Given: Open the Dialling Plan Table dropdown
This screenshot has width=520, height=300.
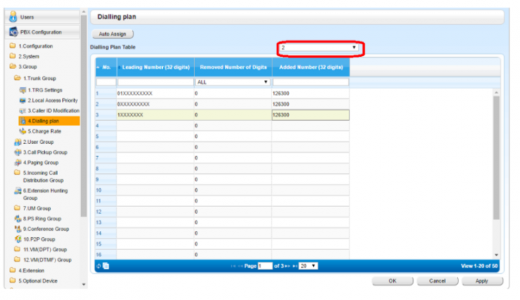Looking at the screenshot, I should tap(319, 48).
